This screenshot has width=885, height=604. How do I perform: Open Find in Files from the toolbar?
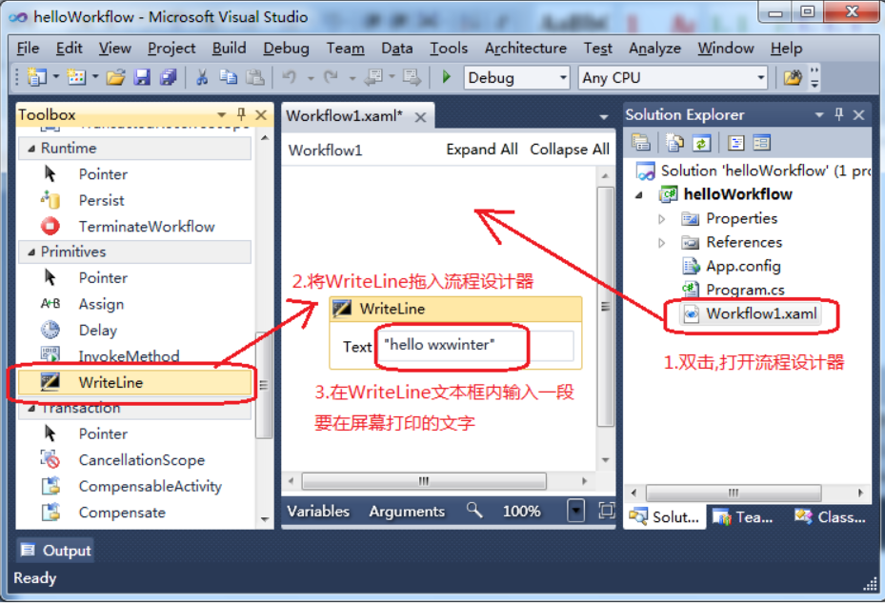793,77
